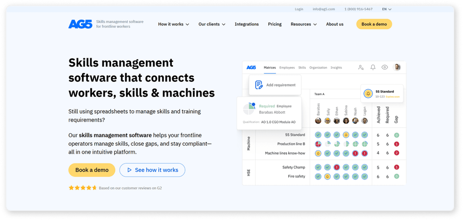Toggle Sabina's checkmark in Safety Champ row
Screen dimensions: 463x220
[346, 167]
